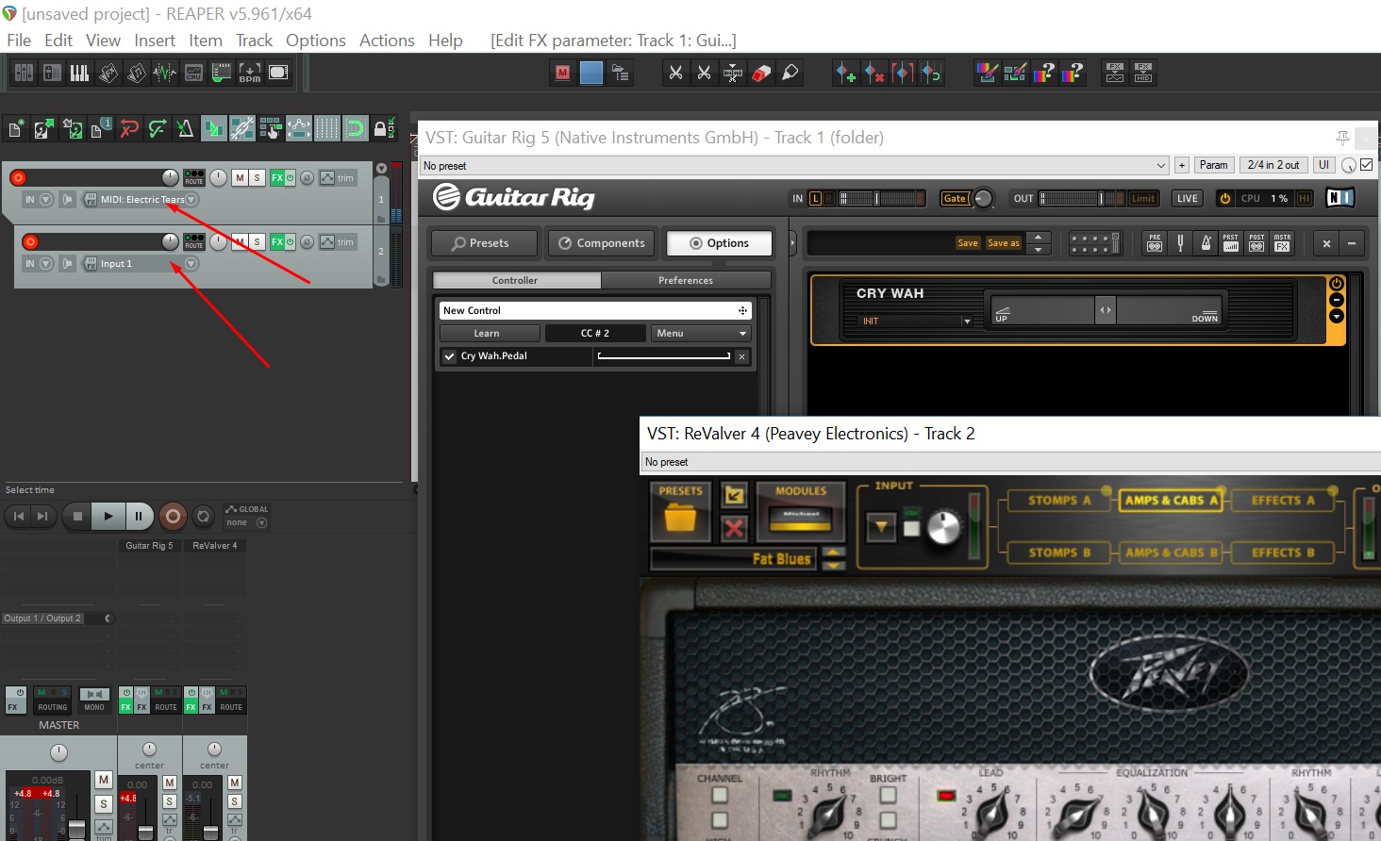
Task: Open the video window icon
Action: [278, 73]
